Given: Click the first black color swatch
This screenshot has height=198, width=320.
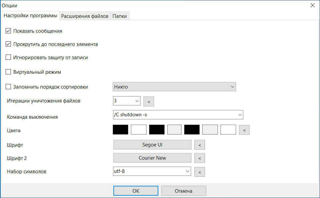Looking at the screenshot, I should (x=121, y=130).
